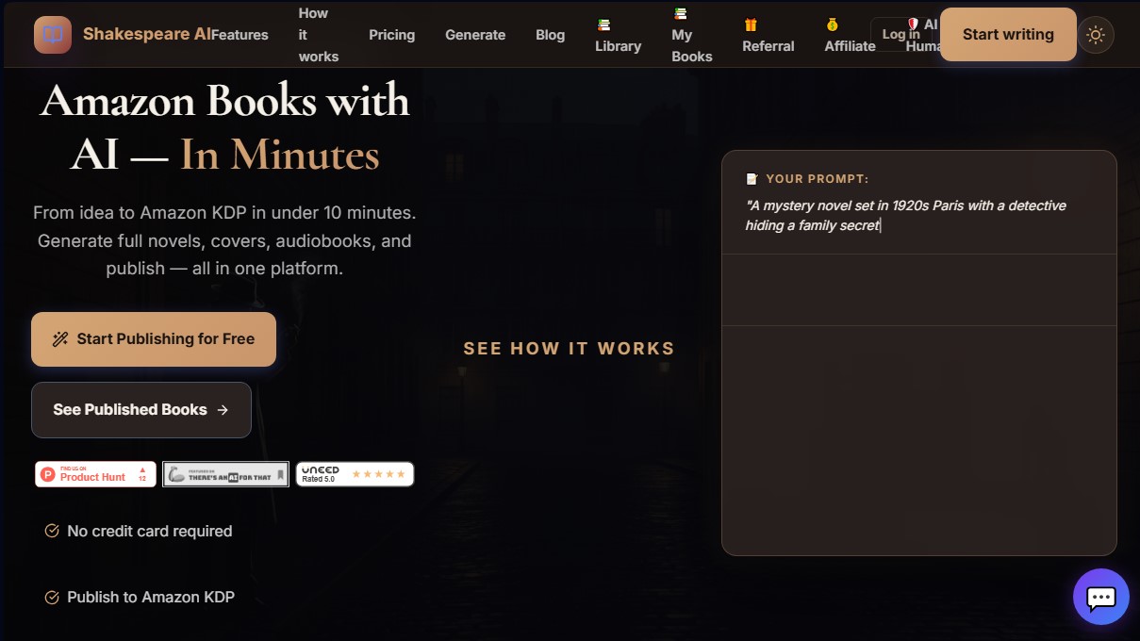Click the books icon above Library
This screenshot has height=641, width=1140.
(x=603, y=25)
